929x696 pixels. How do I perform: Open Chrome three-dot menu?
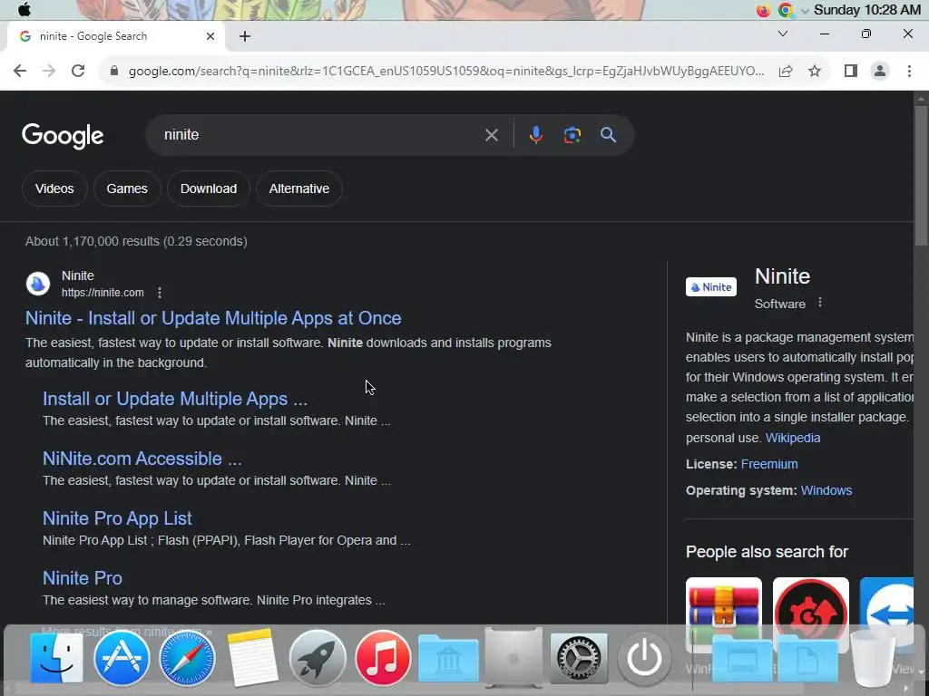[909, 71]
